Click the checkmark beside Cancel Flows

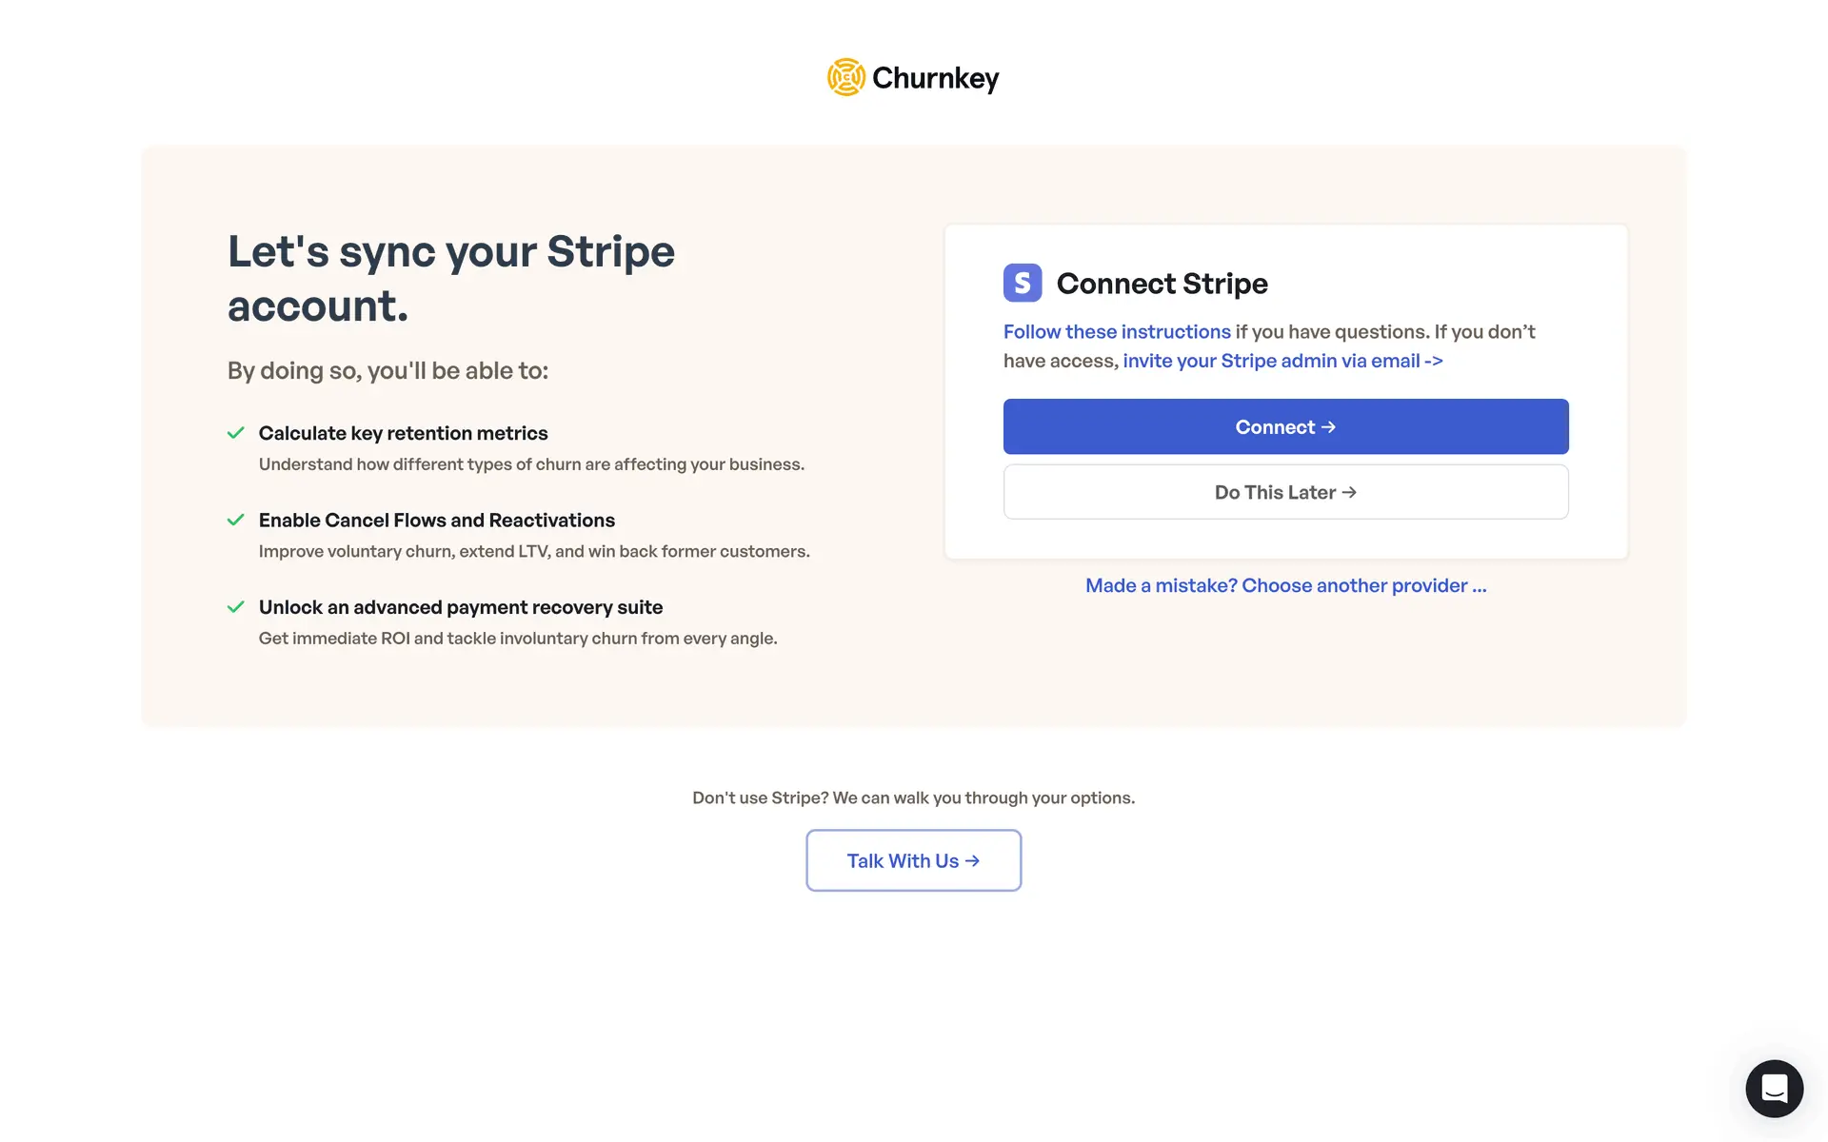click(236, 520)
